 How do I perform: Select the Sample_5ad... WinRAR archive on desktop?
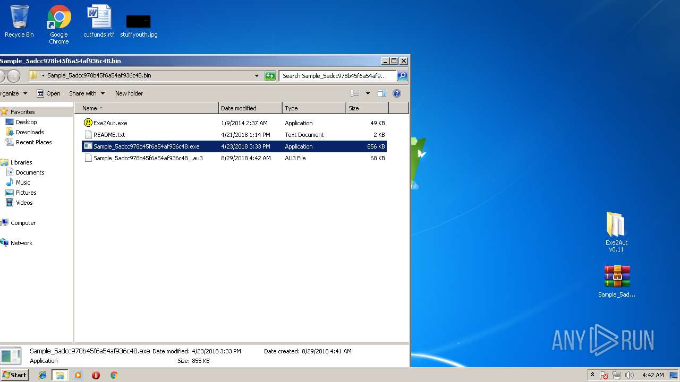pos(617,281)
